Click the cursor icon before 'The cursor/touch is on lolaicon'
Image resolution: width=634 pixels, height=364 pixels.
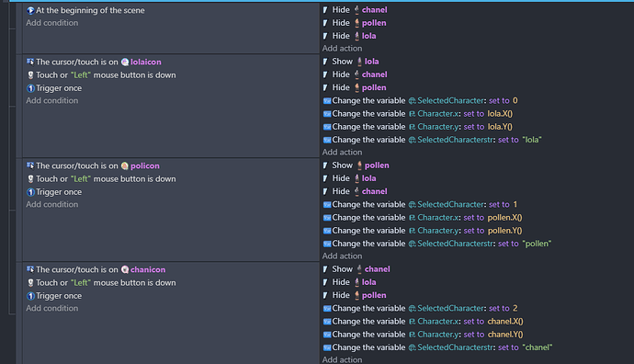coord(30,62)
